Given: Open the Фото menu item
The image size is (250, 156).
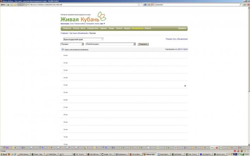Looking at the screenshot, I should click(83, 29).
